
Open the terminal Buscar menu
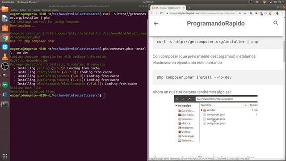point(37,10)
